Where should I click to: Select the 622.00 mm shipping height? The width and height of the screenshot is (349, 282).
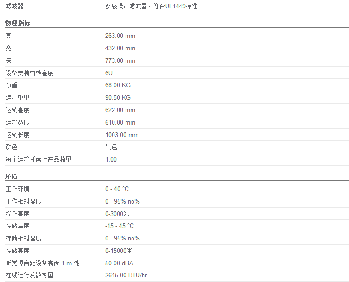(120, 110)
